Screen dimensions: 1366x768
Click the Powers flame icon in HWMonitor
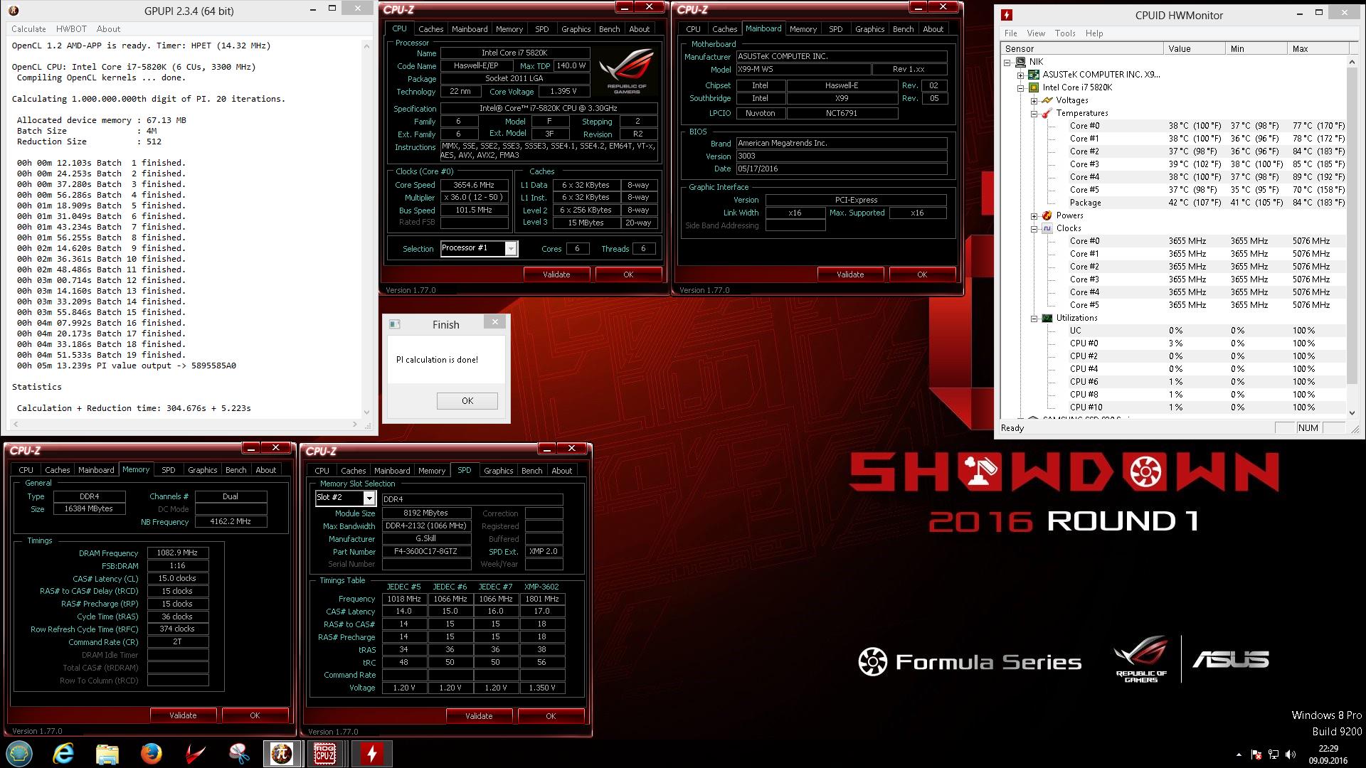[x=1047, y=215]
